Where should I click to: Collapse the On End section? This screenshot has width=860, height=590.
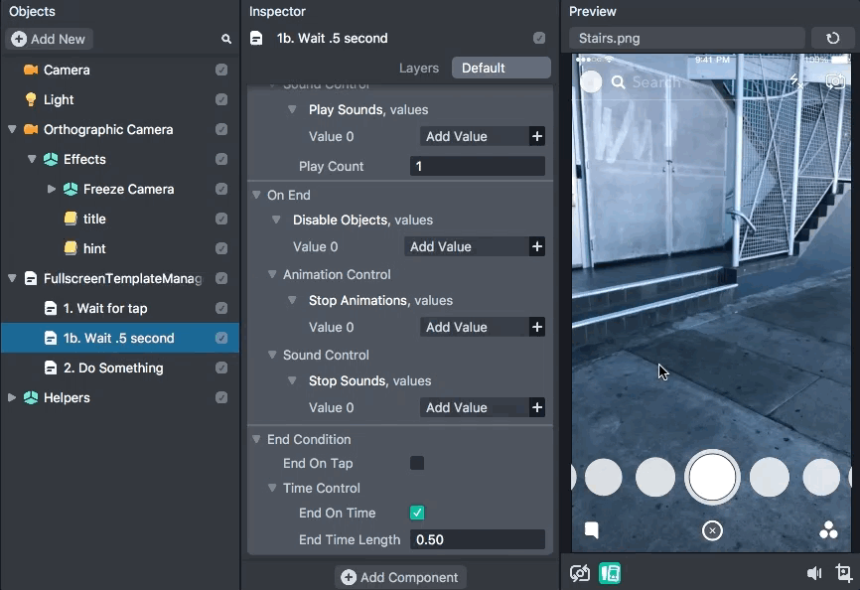point(256,196)
